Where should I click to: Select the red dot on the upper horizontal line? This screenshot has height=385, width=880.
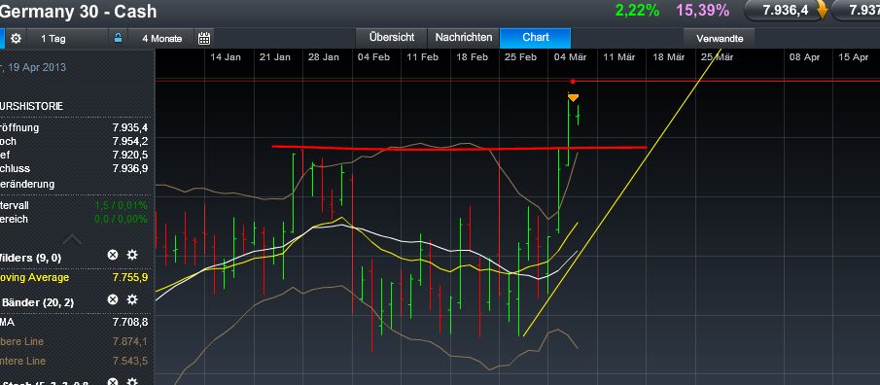[573, 82]
